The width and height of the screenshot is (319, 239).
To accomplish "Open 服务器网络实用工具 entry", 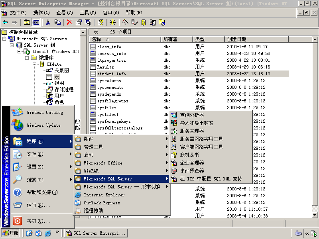I will (211, 139).
